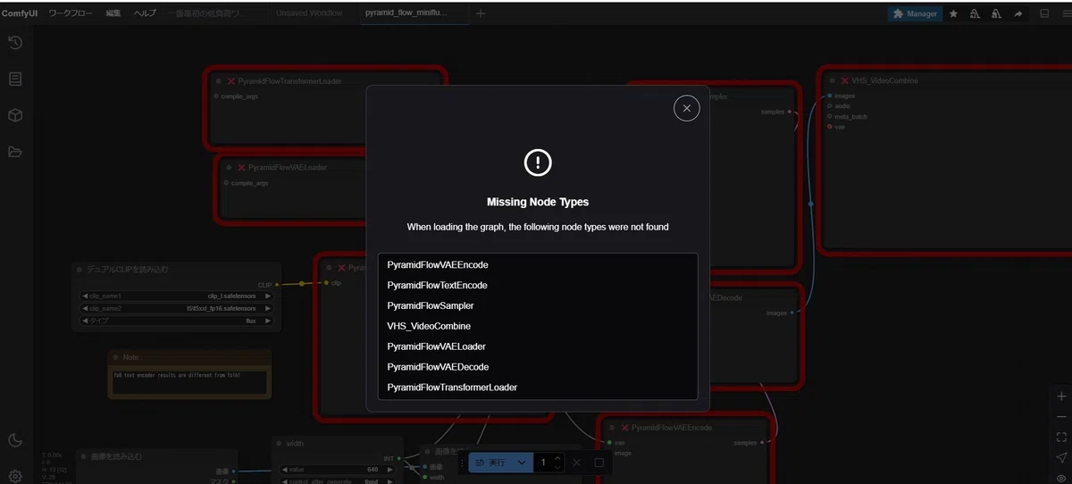Increase the batch count stepper

(x=557, y=458)
